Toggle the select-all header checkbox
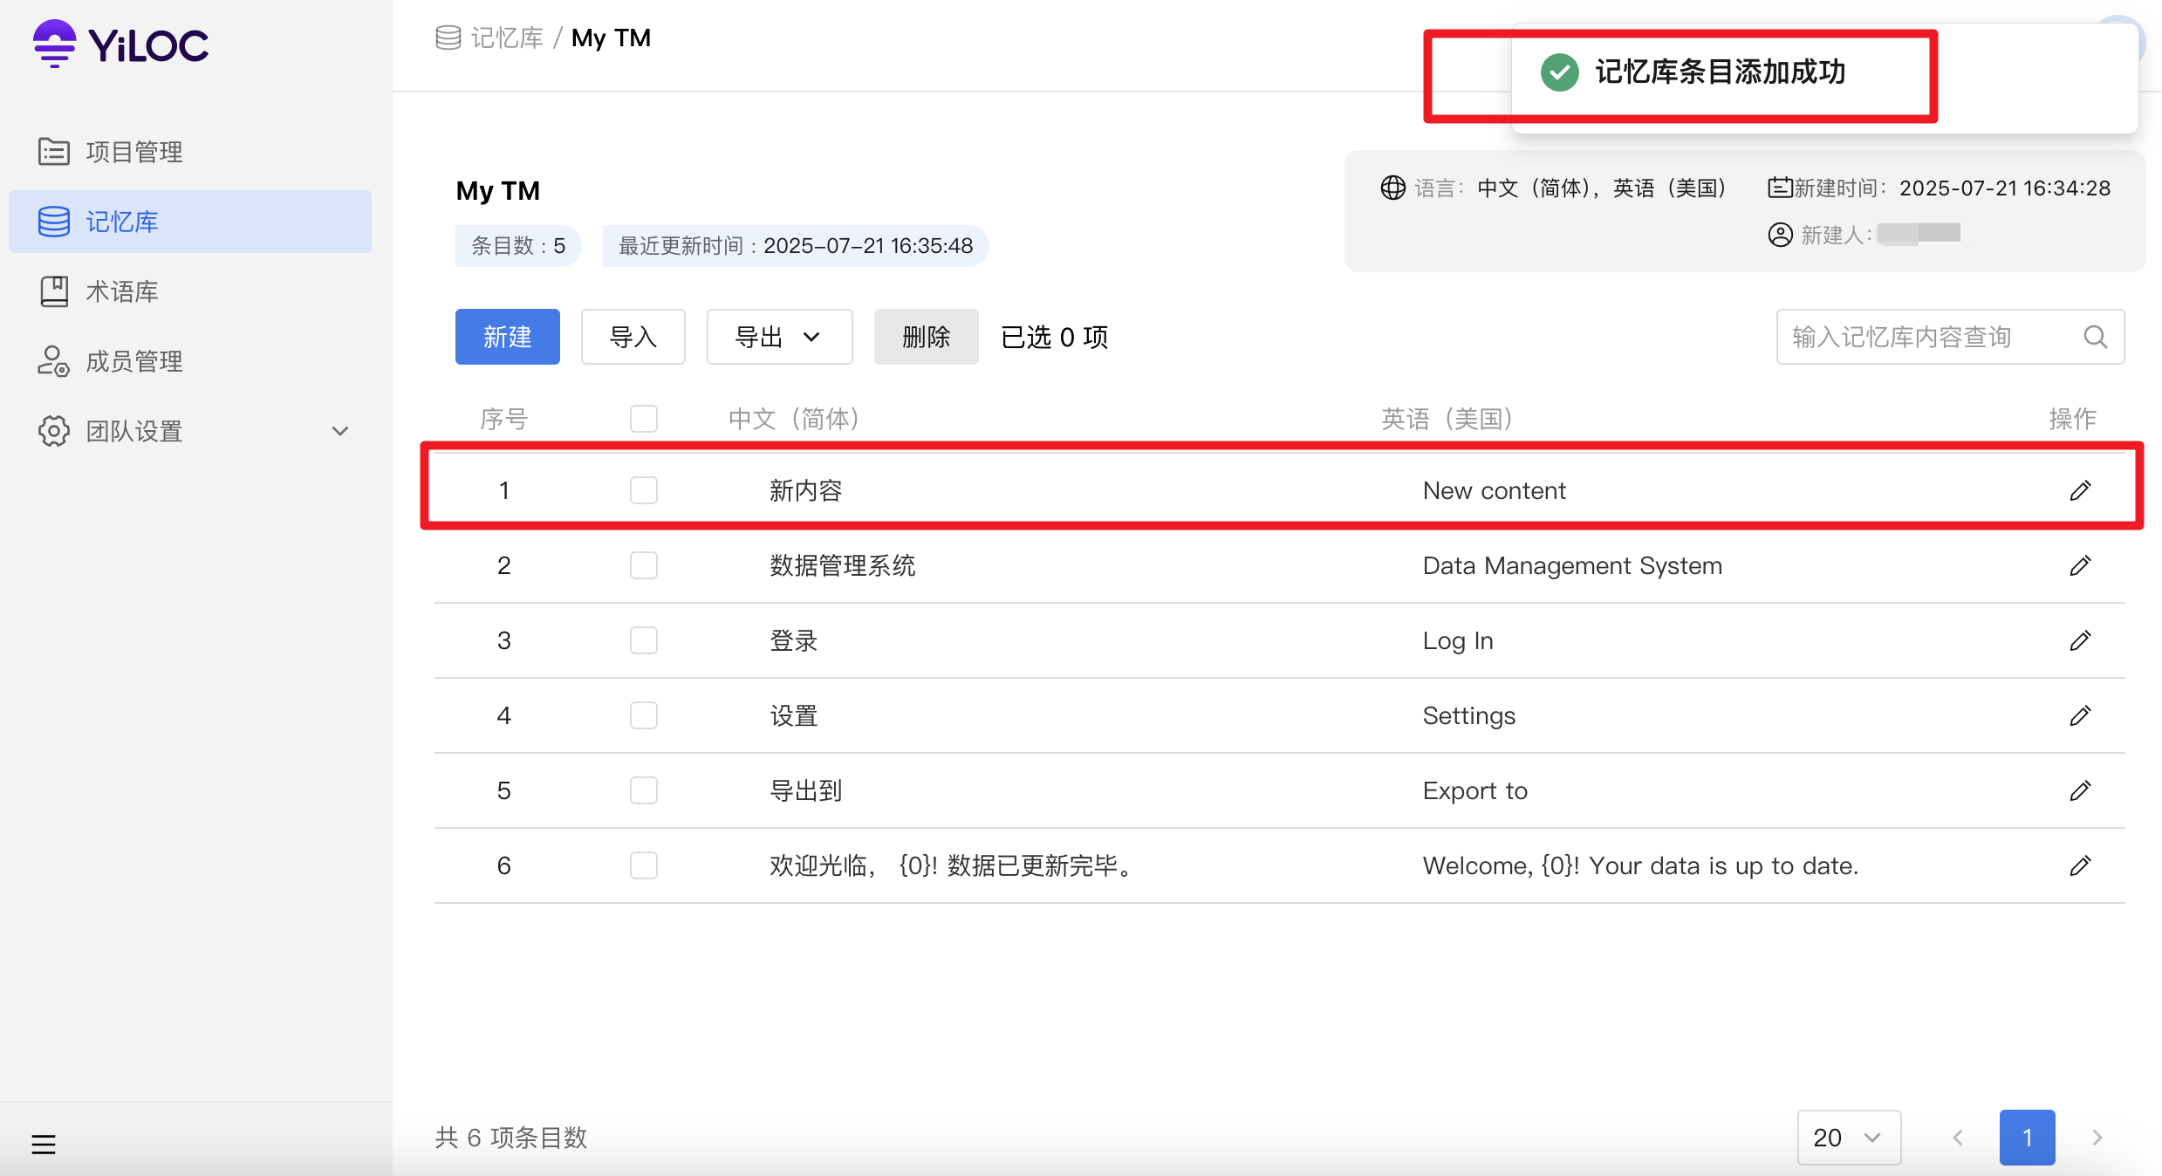Screen dimensions: 2162x1176 click(x=644, y=419)
